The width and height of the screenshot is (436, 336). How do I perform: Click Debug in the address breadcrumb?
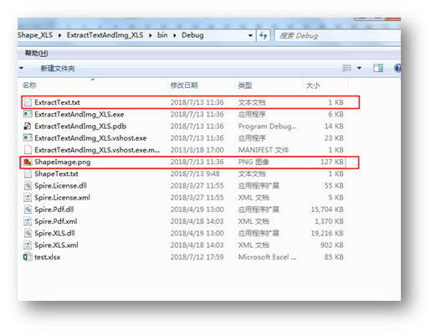coord(192,35)
